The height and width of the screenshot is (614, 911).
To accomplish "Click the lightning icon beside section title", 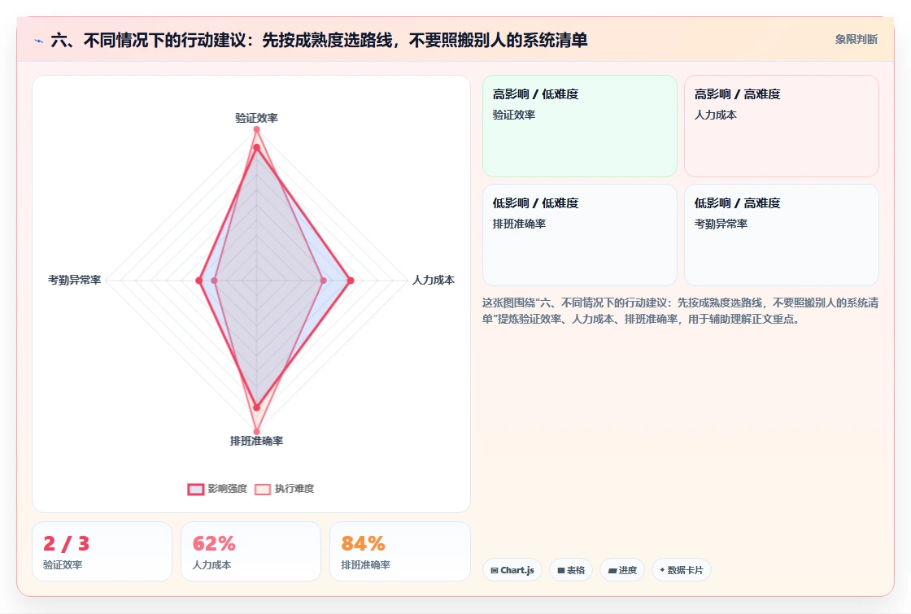I will [x=39, y=41].
